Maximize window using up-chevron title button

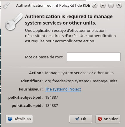111,5
